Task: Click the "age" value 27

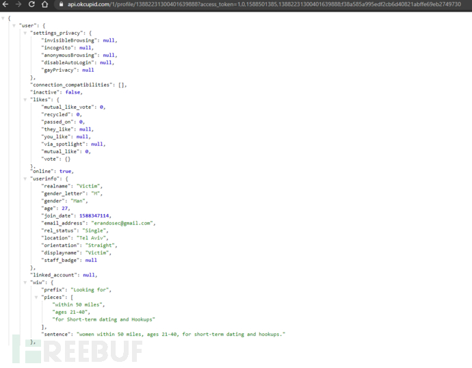Action: 65,208
